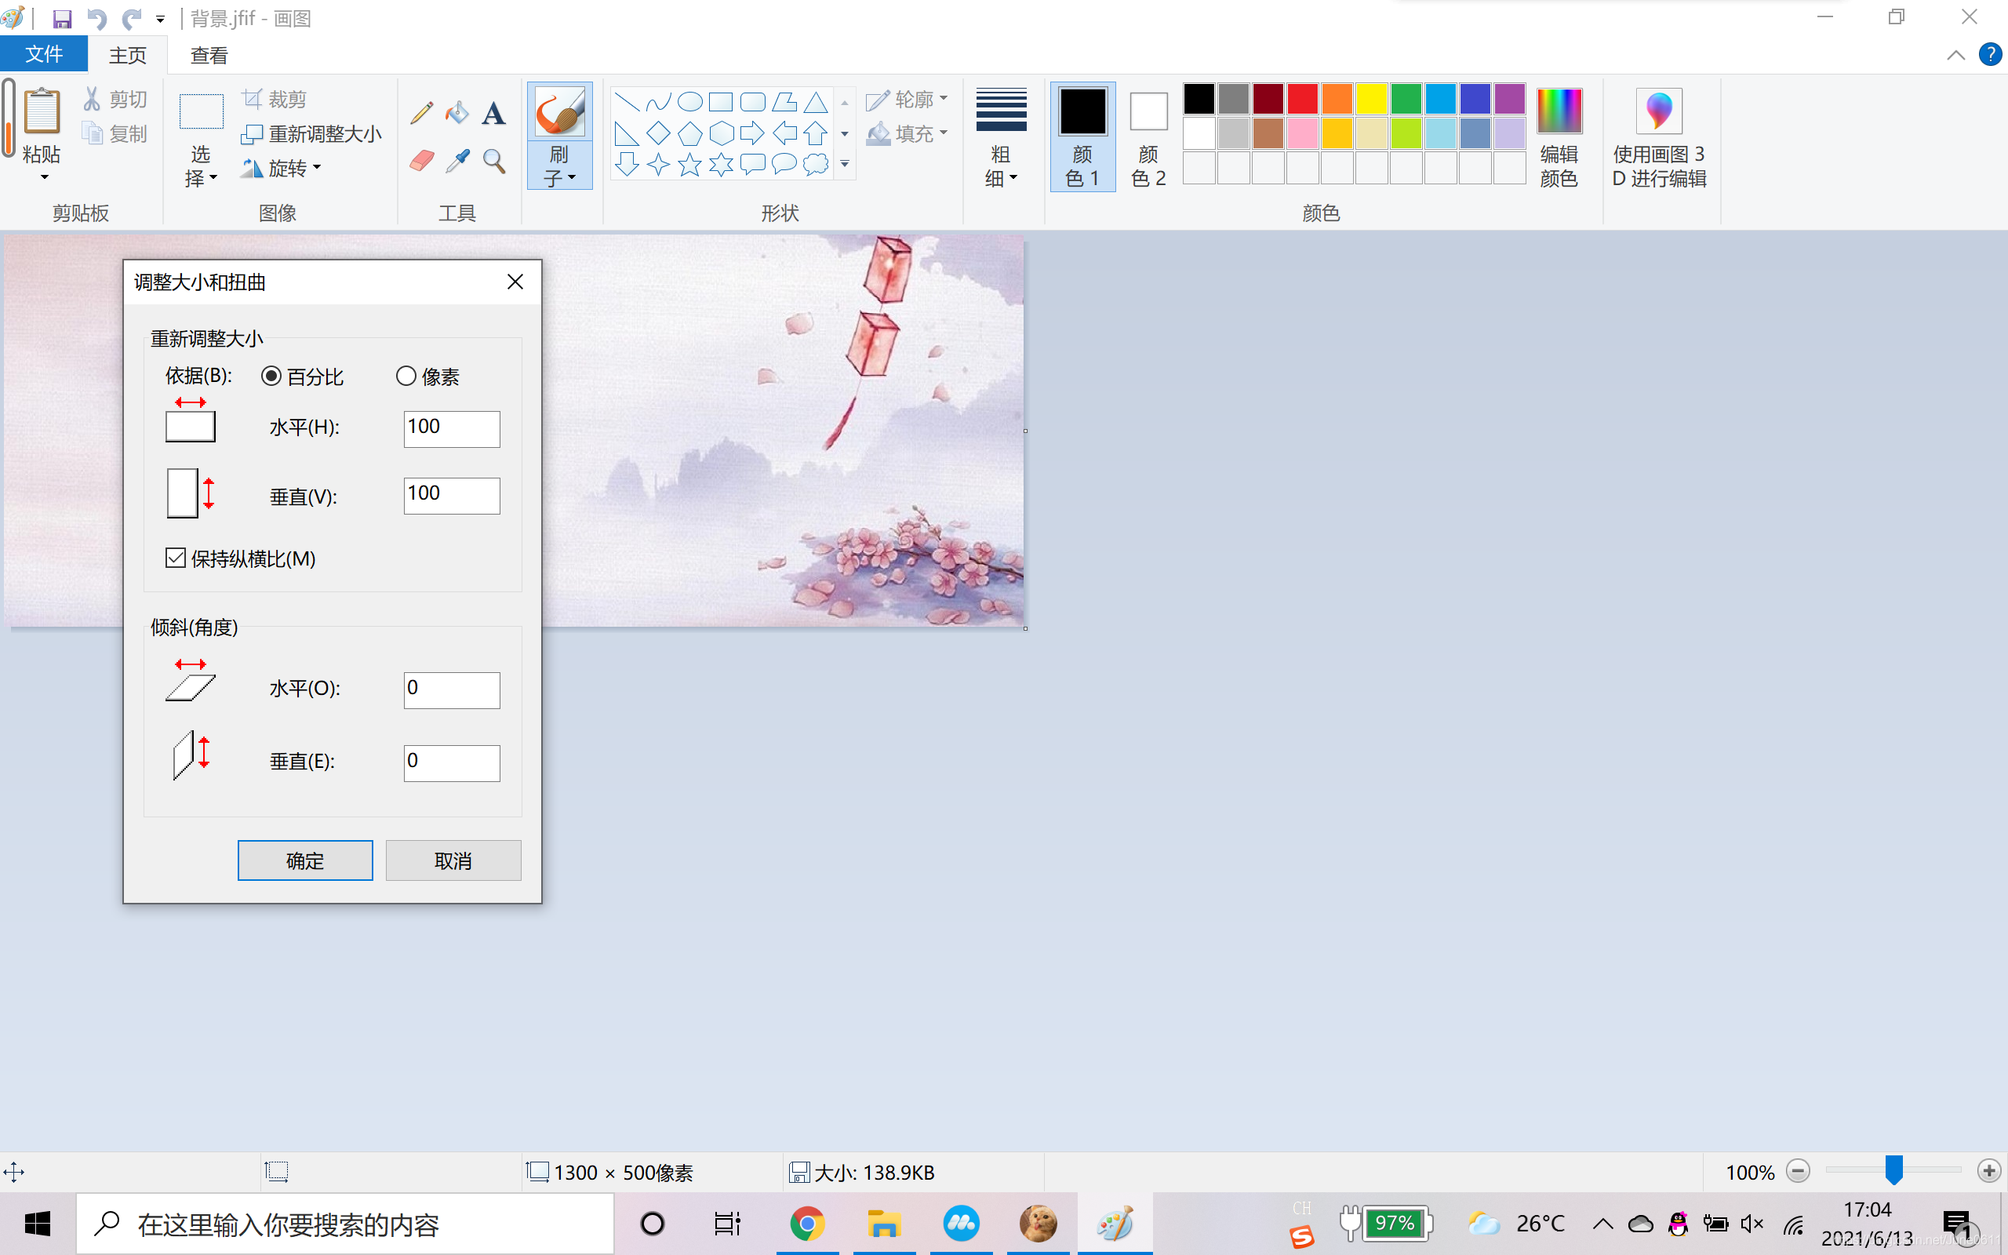
Task: Open Edit with Paint 3D
Action: 1659,138
